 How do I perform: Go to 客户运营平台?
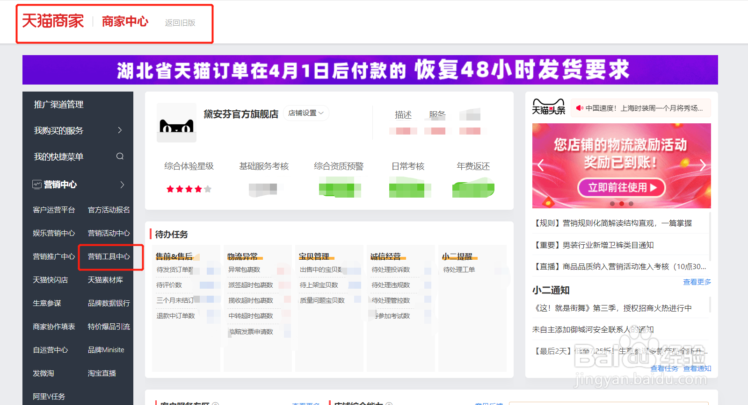(x=54, y=210)
